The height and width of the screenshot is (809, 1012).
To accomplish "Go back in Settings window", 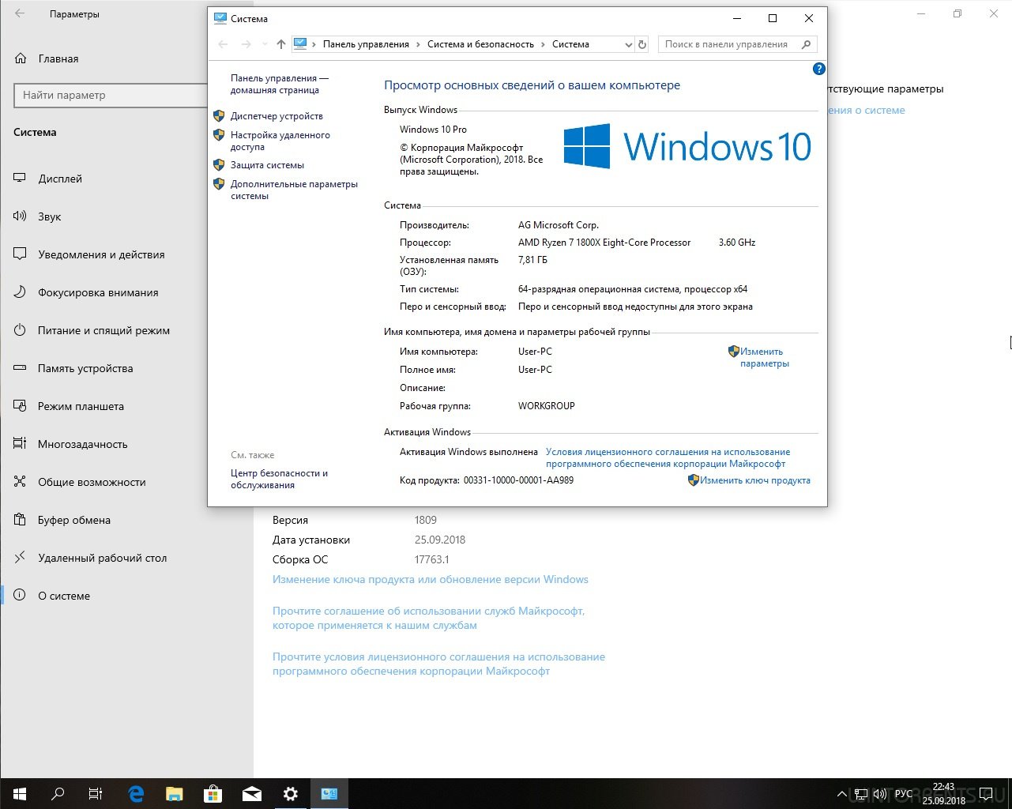I will click(20, 14).
